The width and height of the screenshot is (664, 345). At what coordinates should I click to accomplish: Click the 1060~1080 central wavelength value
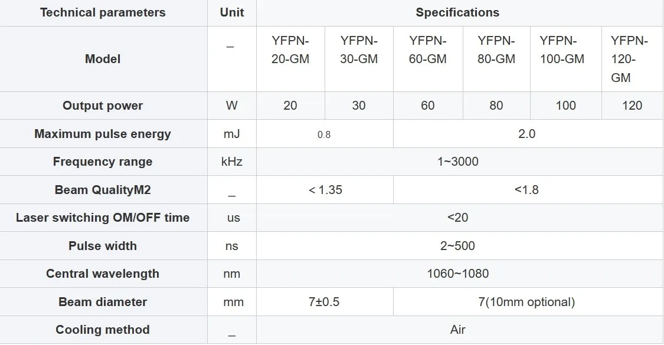458,274
